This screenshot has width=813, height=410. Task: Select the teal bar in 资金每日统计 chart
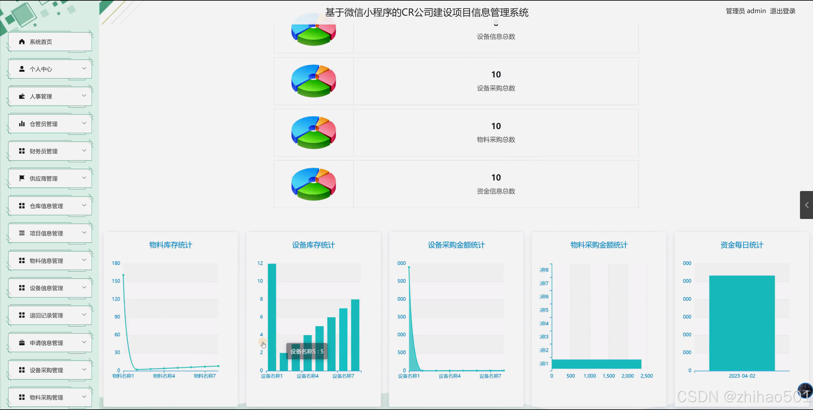coord(741,324)
